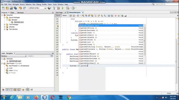Open Firefox from the taskbar
Screen dimensions: 179x100
(36, 97)
